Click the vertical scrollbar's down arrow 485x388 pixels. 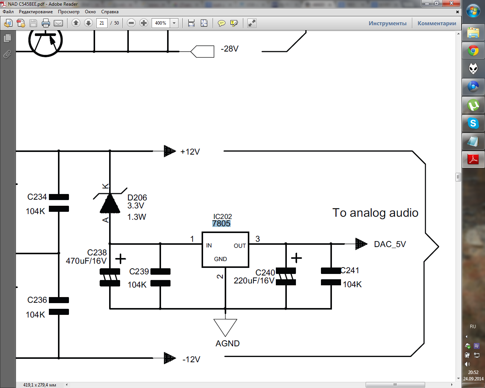[458, 379]
